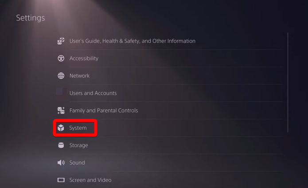This screenshot has height=188, width=308.
Task: Choose the Users and Accounts label
Action: [x=93, y=93]
